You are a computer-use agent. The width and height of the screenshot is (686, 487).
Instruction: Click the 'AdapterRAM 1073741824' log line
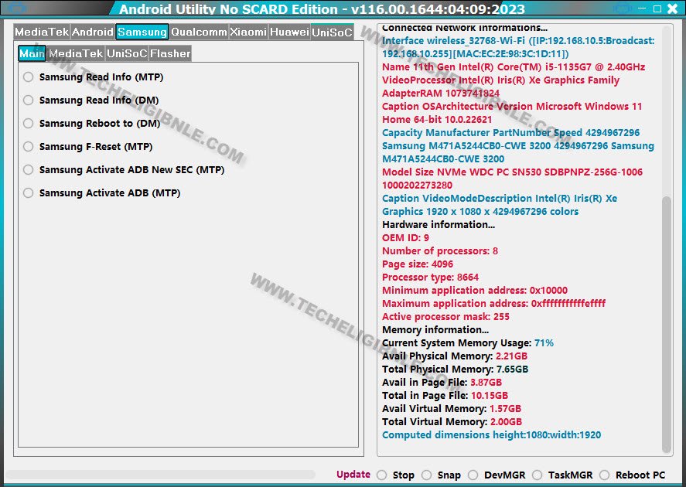[x=441, y=93]
